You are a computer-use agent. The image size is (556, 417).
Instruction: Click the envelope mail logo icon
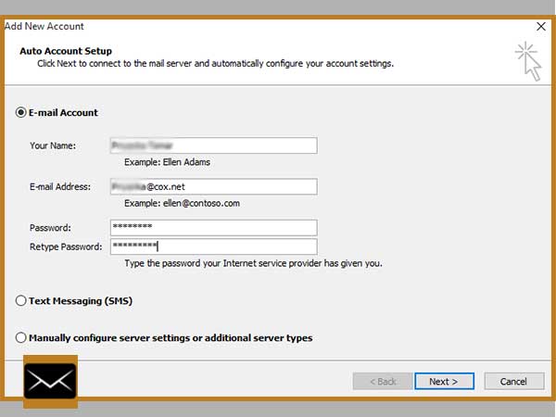pos(50,381)
